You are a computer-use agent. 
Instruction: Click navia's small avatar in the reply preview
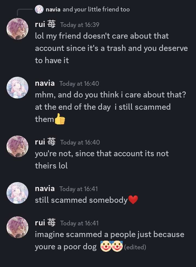tap(39, 10)
